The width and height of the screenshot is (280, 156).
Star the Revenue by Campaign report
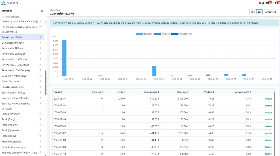pos(40,54)
